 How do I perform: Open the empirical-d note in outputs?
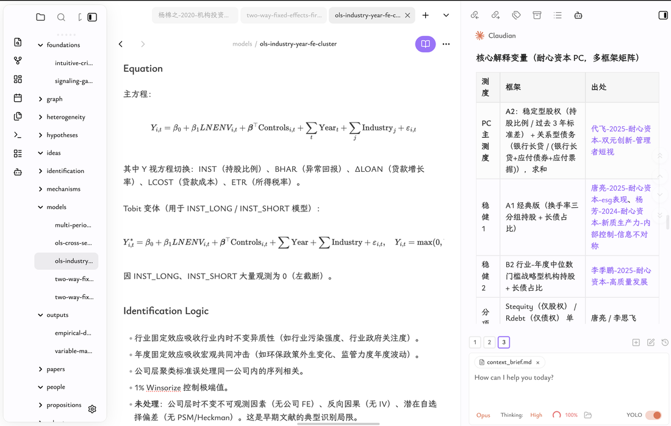pos(73,333)
